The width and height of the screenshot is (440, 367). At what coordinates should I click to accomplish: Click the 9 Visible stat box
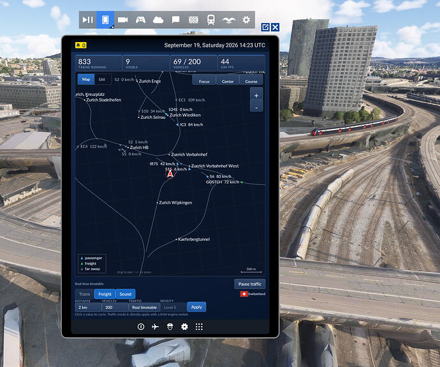tap(146, 63)
